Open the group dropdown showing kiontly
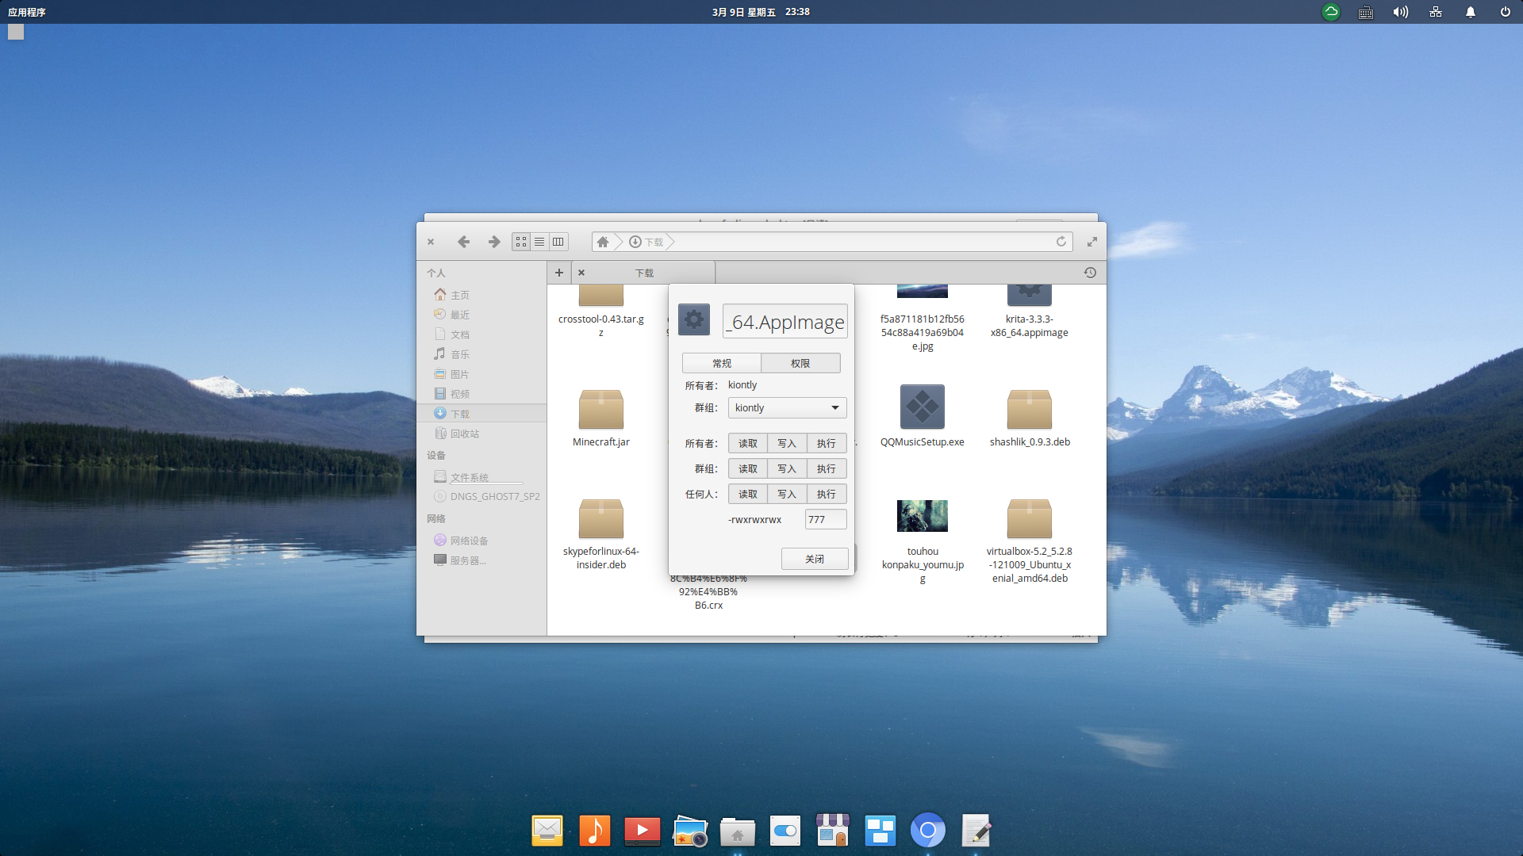Viewport: 1523px width, 856px height. [x=787, y=408]
